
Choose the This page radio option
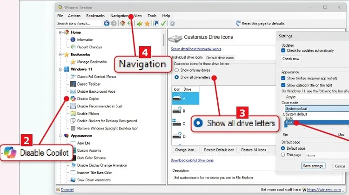click(284, 155)
